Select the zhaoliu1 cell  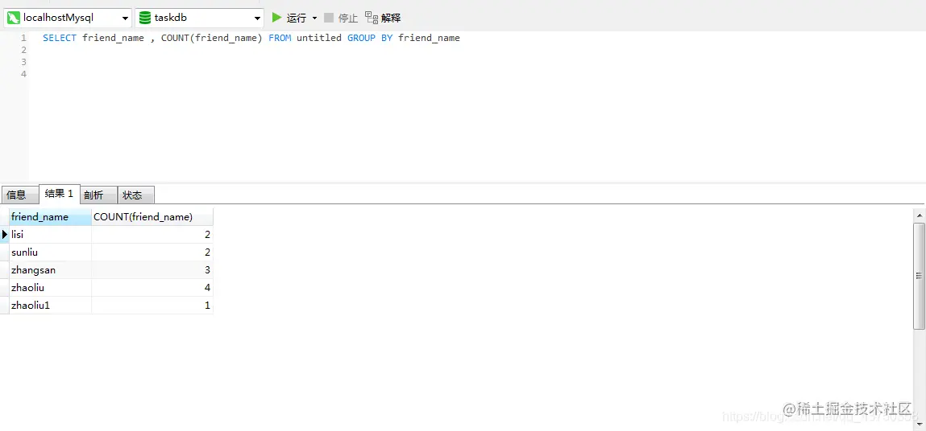(x=50, y=306)
